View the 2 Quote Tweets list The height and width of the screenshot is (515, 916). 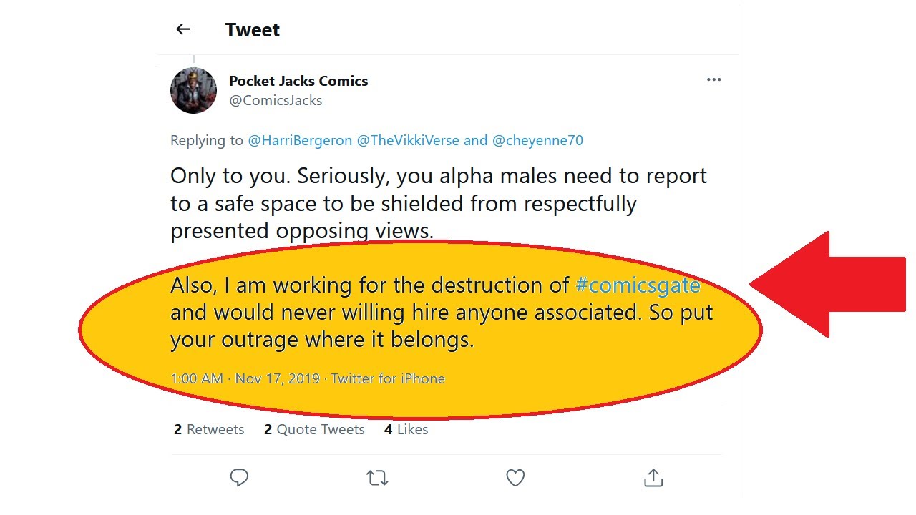[x=314, y=429]
